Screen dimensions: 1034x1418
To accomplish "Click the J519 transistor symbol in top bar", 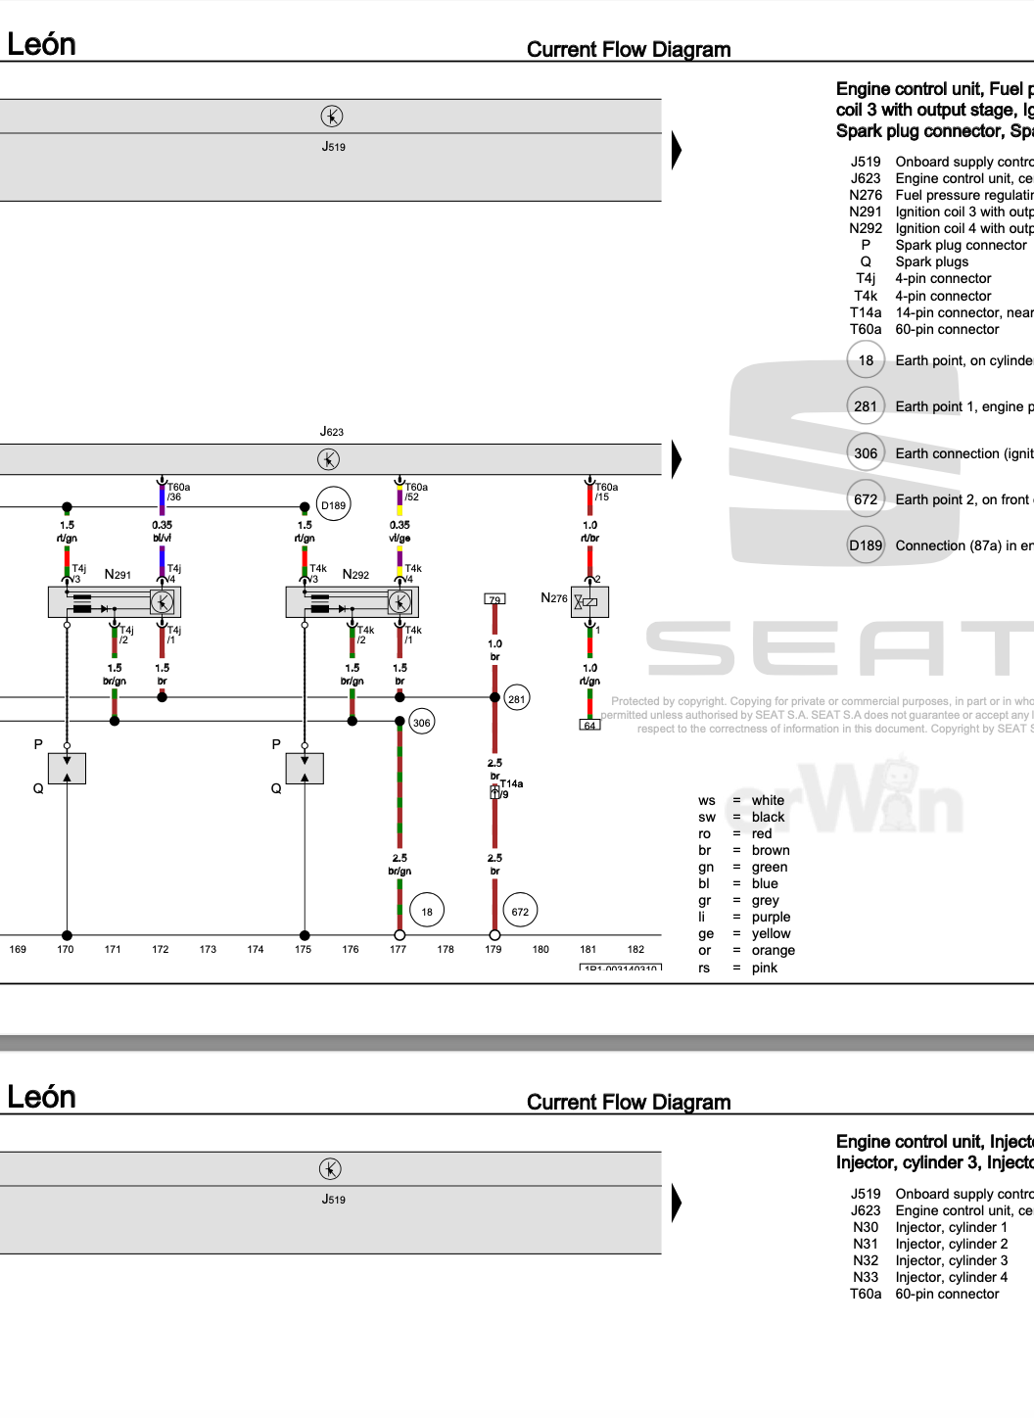I will click(x=332, y=117).
